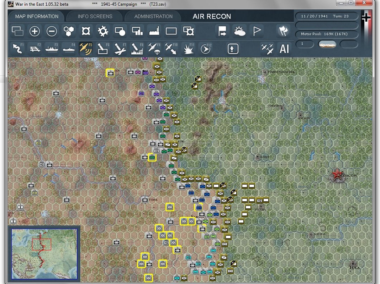Click the German cross faction emblem
The image size is (380, 284).
tap(366, 18)
